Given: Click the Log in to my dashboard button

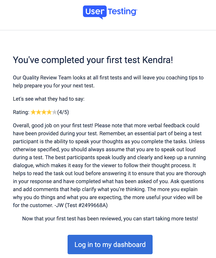Looking at the screenshot, I should (110, 244).
